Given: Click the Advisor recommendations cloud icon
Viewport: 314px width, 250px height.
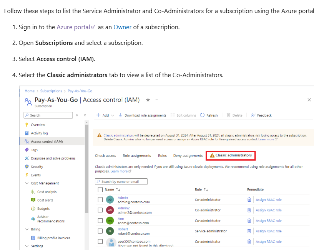Looking at the screenshot, I should click(x=33, y=219).
